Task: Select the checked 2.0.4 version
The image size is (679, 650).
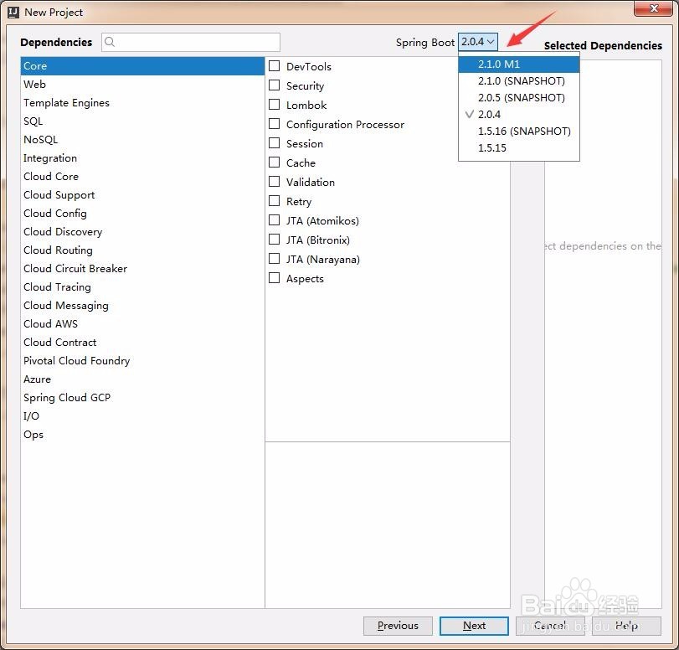Action: (519, 115)
